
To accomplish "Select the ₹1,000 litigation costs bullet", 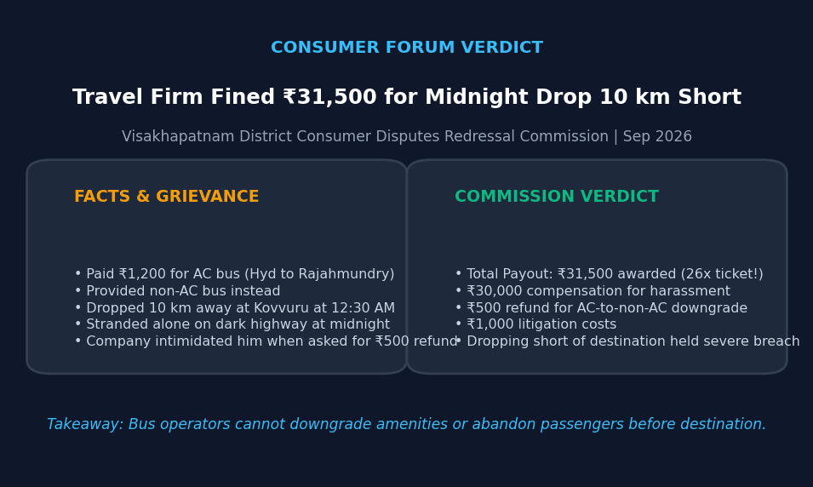I will [x=535, y=324].
